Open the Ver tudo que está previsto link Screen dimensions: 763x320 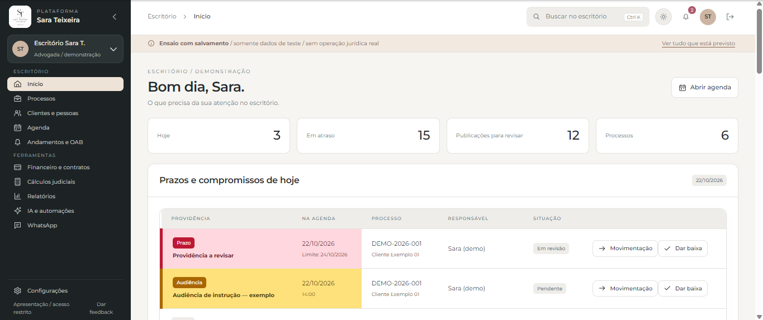click(698, 44)
